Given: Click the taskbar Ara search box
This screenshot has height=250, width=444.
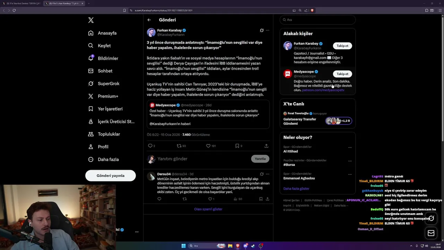Looking at the screenshot, I should (x=207, y=246).
